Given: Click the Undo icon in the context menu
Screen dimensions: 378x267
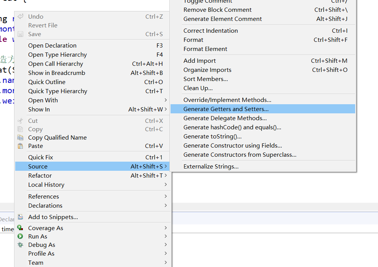Looking at the screenshot, I should point(21,16).
